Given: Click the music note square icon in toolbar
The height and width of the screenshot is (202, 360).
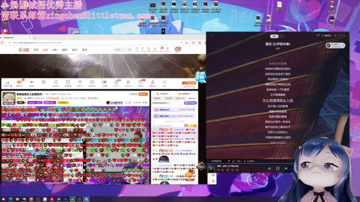Looking at the screenshot, I should [x=56, y=82].
